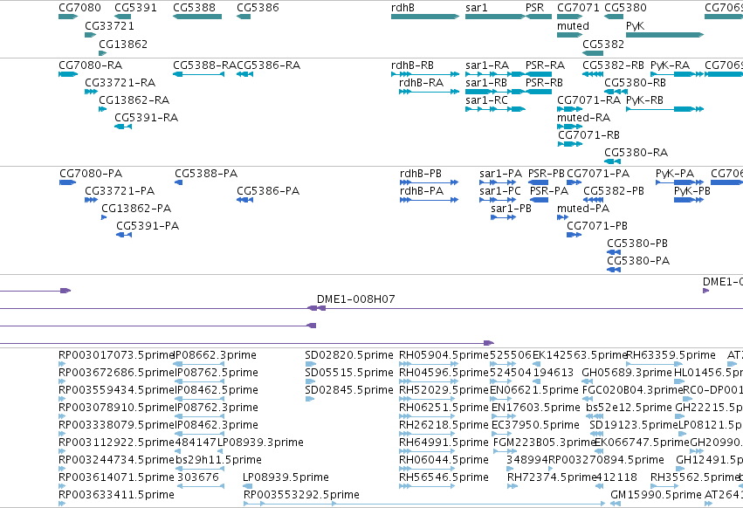
Task: Click the CG5391-PA protein label
Action: pyautogui.click(x=148, y=226)
